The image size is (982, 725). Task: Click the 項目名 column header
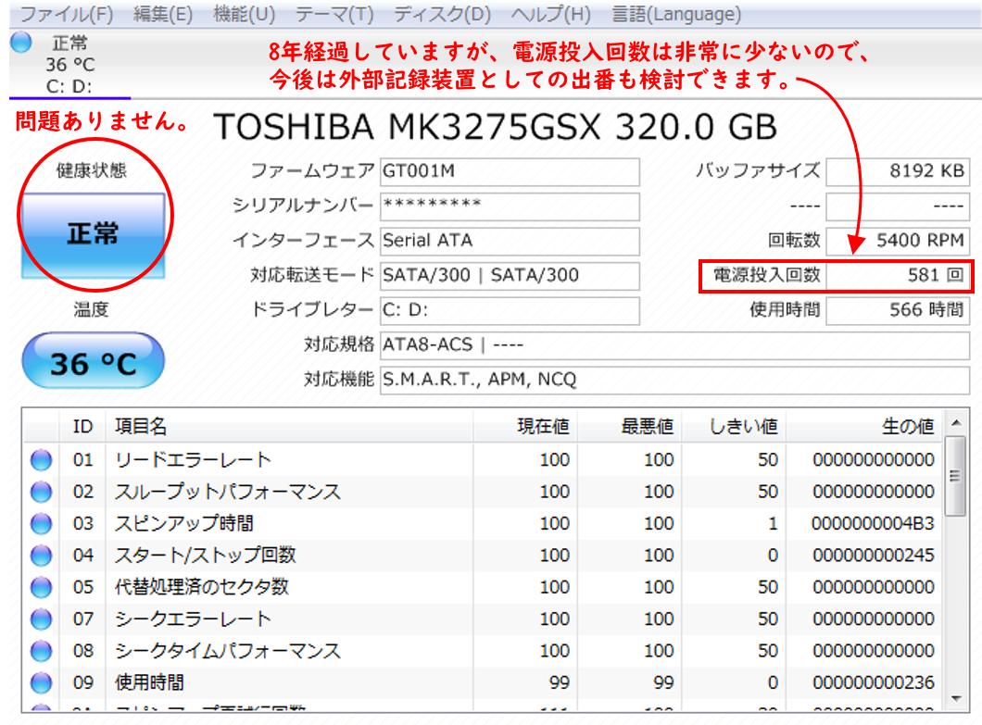[289, 426]
